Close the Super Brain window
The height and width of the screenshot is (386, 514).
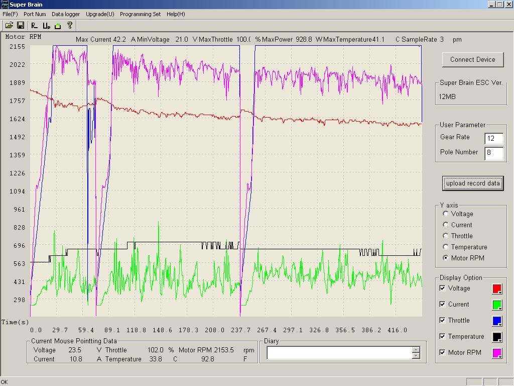[508, 4]
